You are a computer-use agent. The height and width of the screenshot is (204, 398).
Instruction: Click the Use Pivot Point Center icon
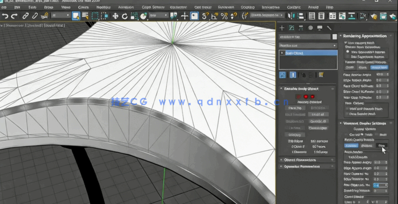tap(173, 16)
